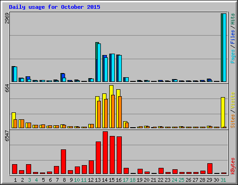Viewport: 238px width, 185px height.
Task: Click day 13 on the x-axis
Action: [x=98, y=180]
